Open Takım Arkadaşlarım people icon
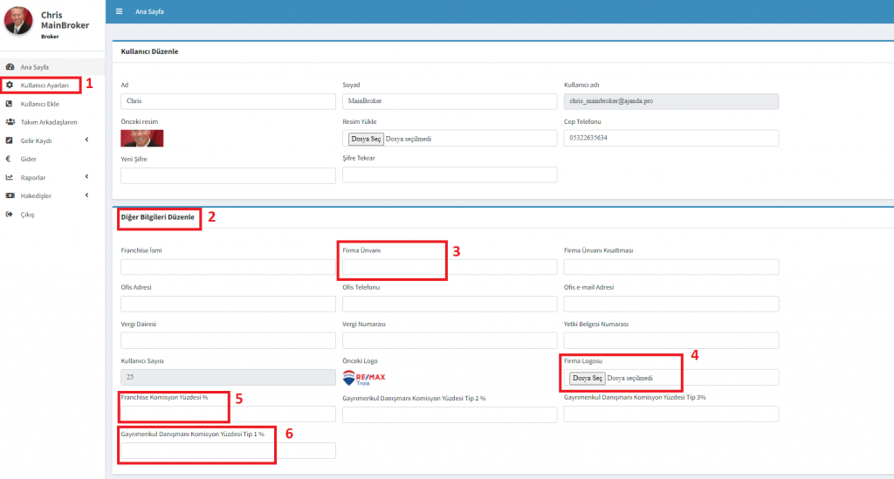Image resolution: width=894 pixels, height=479 pixels. pyautogui.click(x=9, y=122)
